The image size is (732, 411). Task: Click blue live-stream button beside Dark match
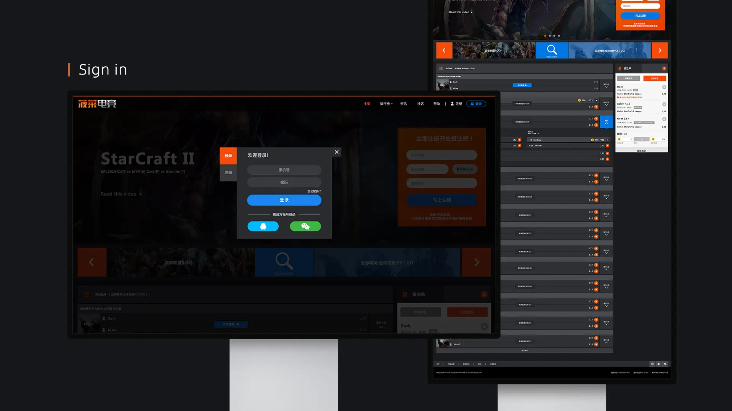click(x=522, y=85)
